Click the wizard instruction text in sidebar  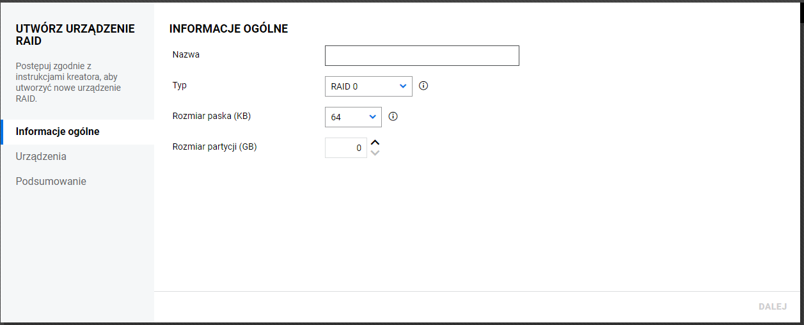pyautogui.click(x=68, y=83)
